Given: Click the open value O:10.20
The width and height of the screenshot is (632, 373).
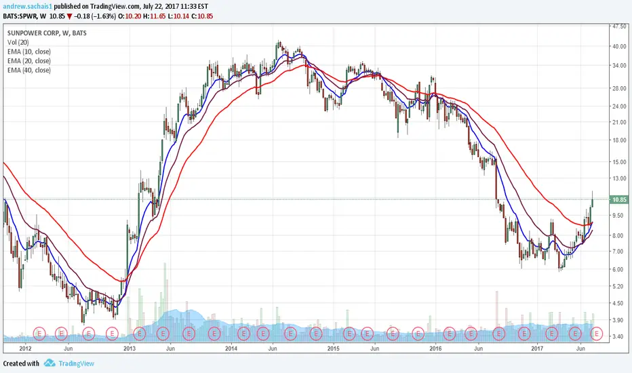Looking at the screenshot, I should pos(129,16).
